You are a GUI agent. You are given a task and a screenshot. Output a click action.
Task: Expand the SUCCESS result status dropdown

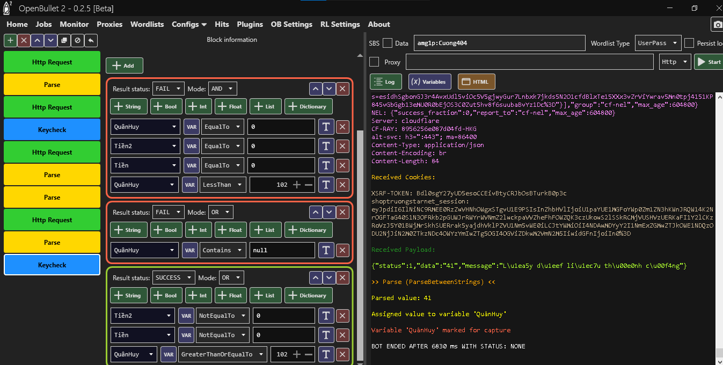tap(173, 278)
